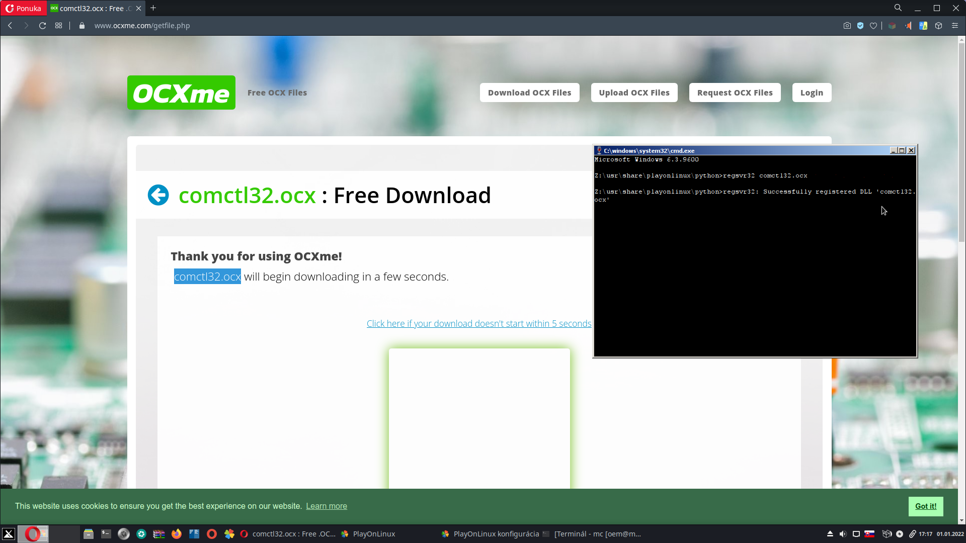The width and height of the screenshot is (966, 543).
Task: Dismiss cookie banner with Got it!
Action: tap(925, 506)
